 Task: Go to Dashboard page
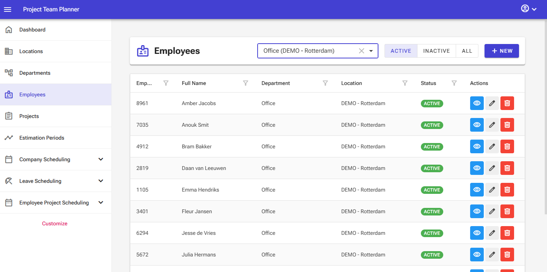56,30
